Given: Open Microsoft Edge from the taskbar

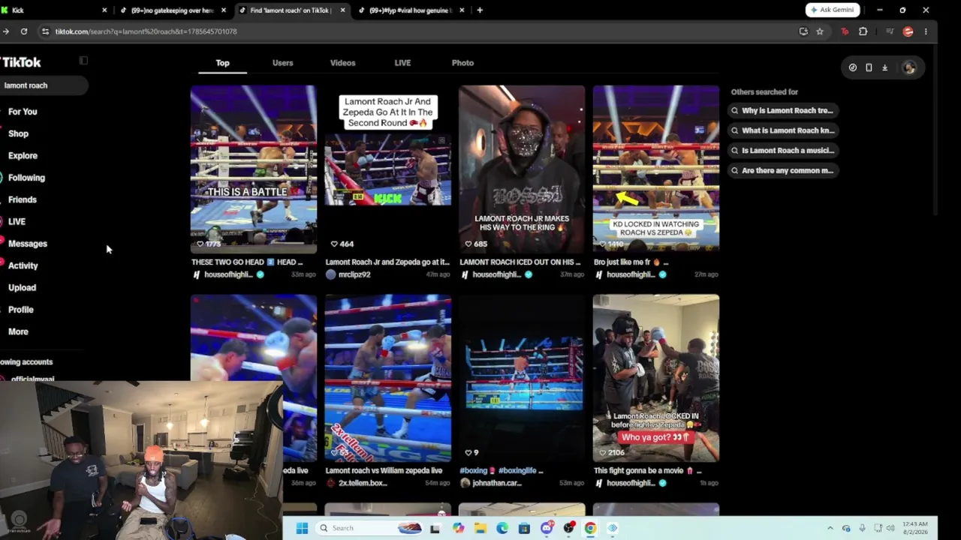Looking at the screenshot, I should click(x=502, y=528).
